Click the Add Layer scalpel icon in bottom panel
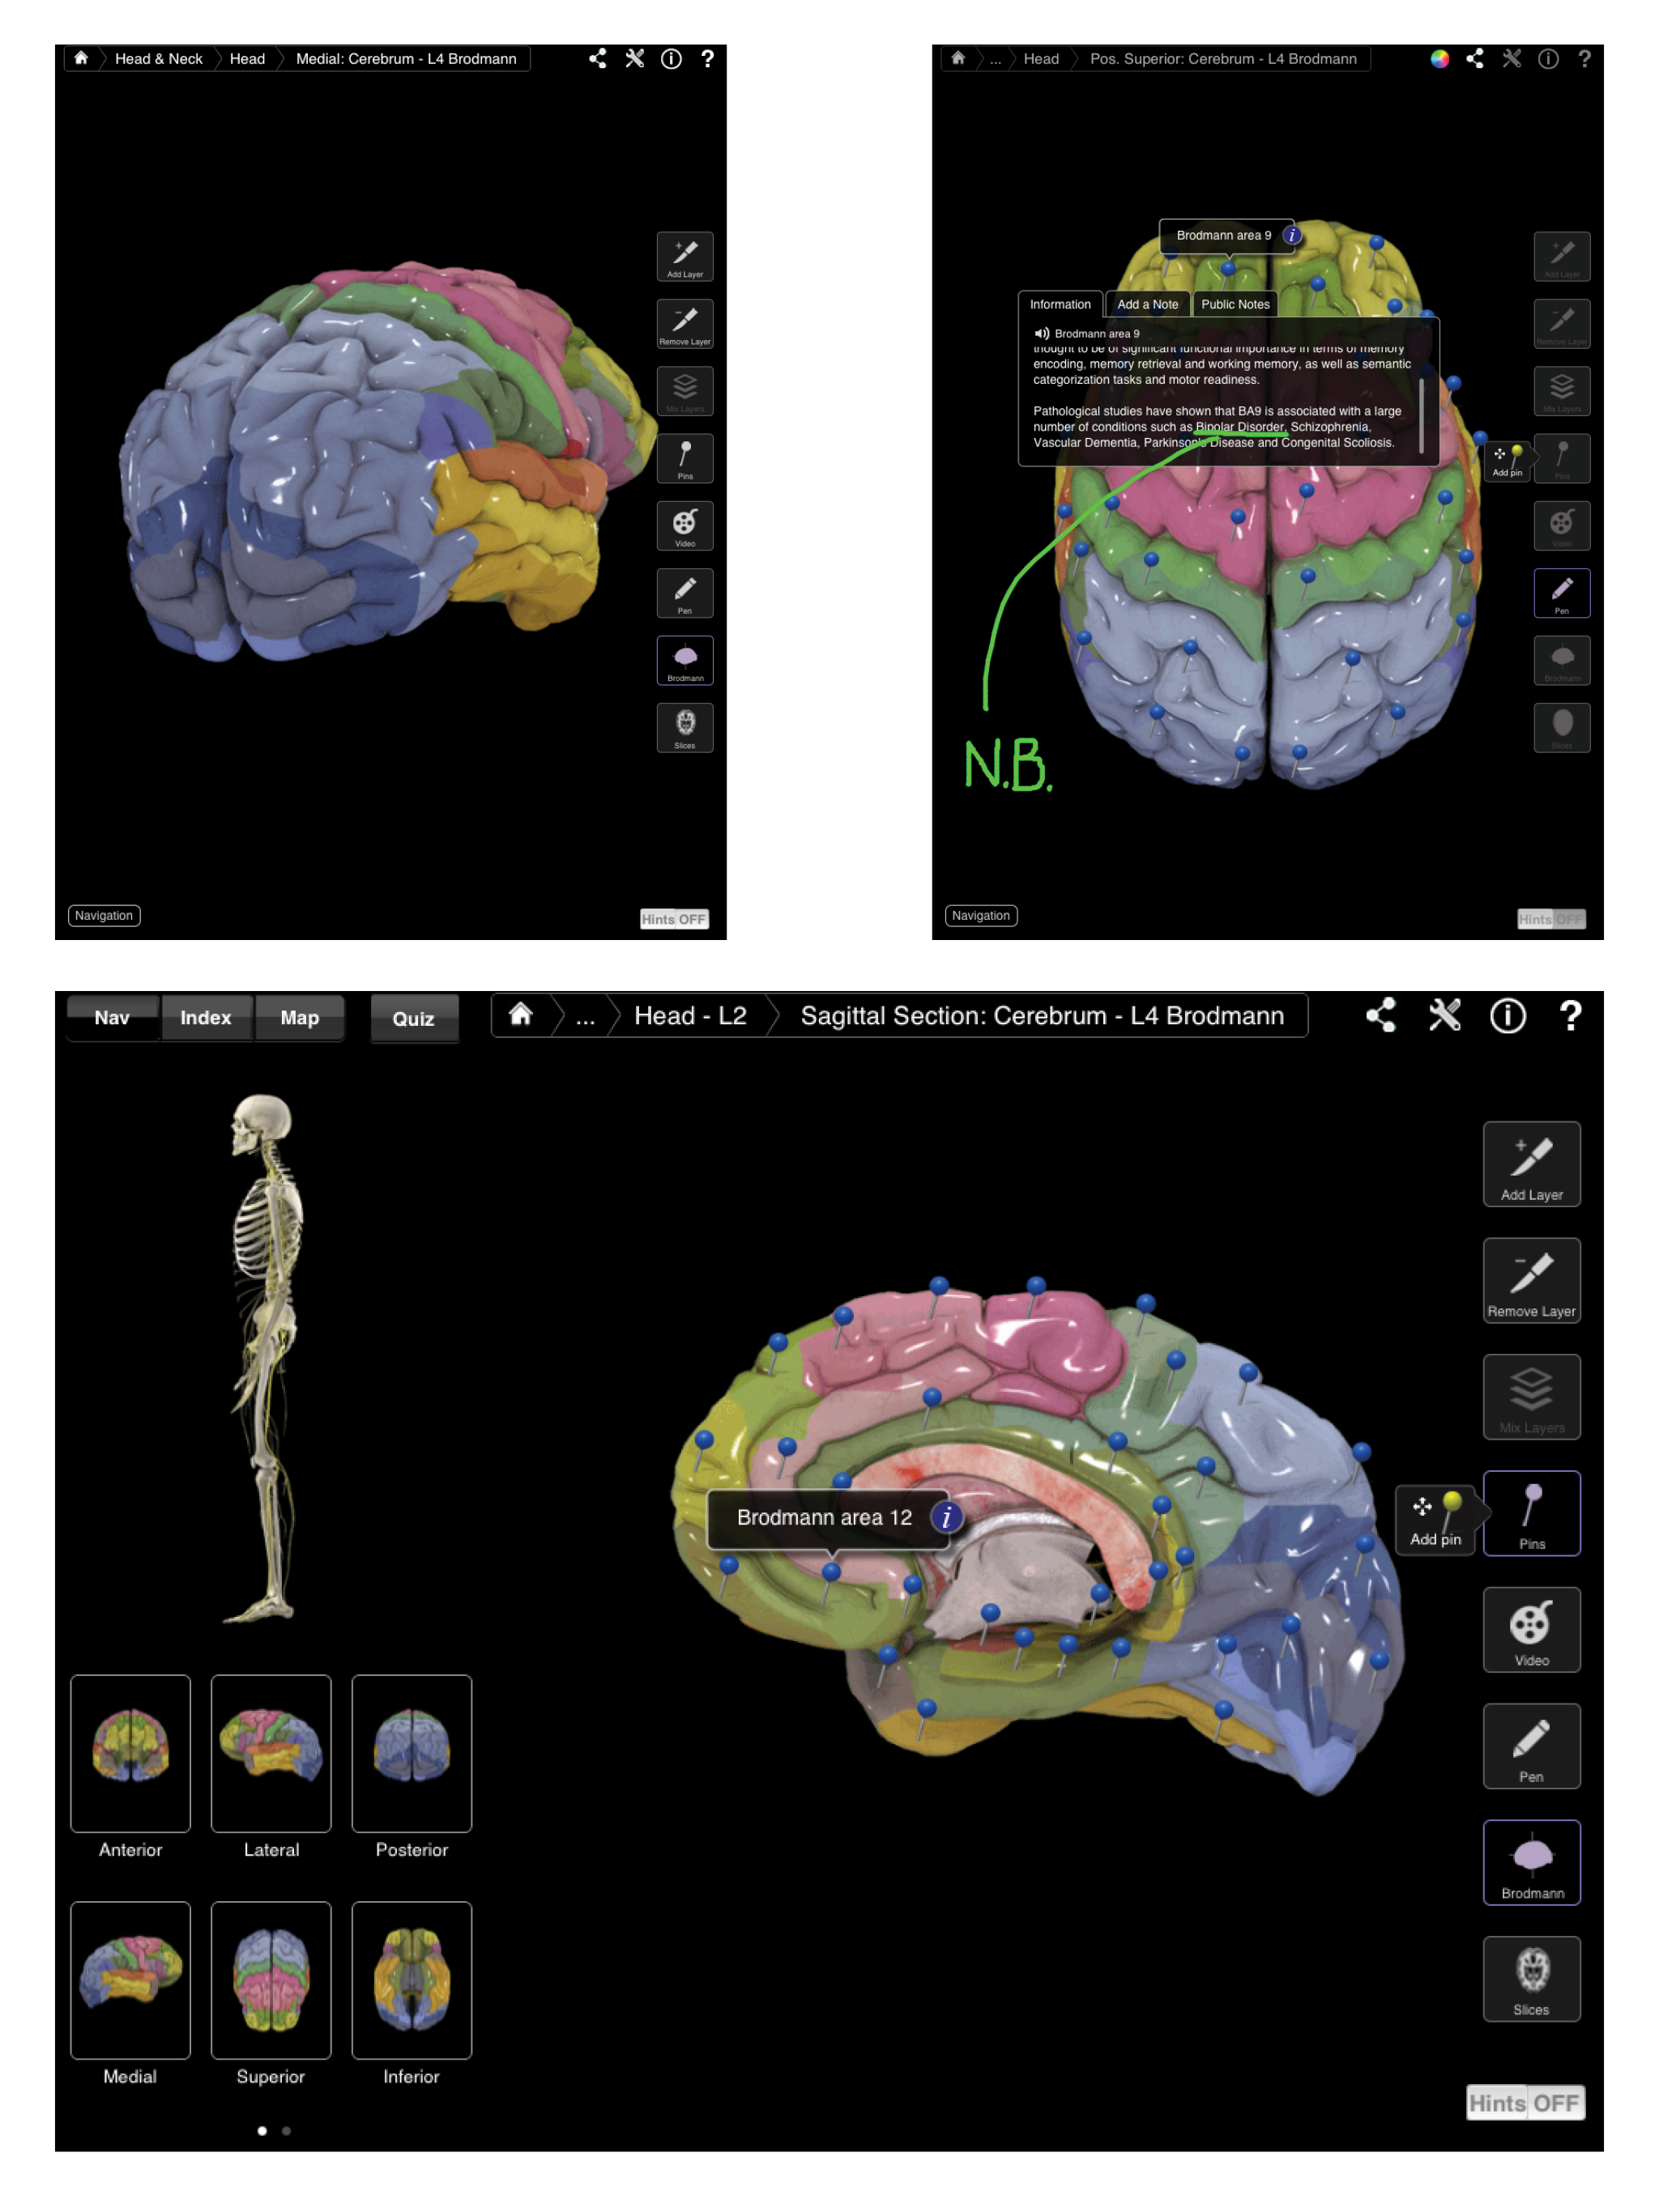1659x2212 pixels. click(1531, 1163)
